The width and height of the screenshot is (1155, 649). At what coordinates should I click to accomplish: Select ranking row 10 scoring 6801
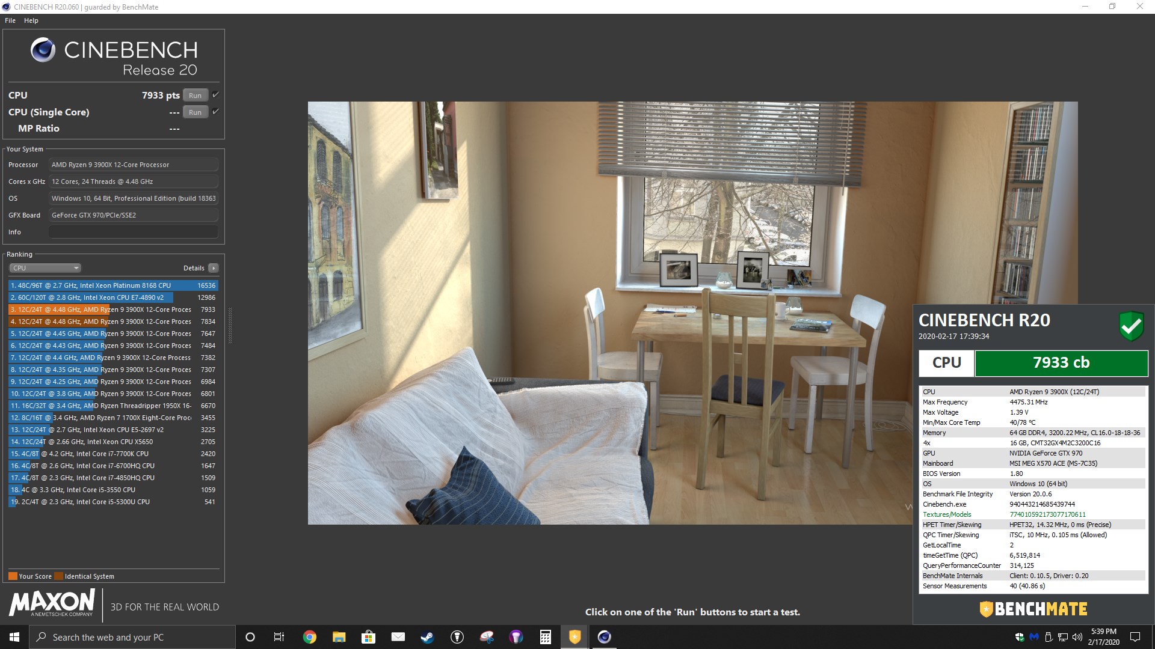[x=113, y=394]
